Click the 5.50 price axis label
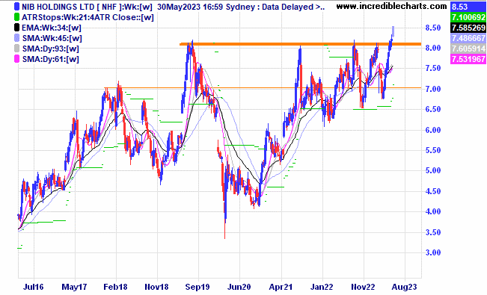 pyautogui.click(x=433, y=150)
